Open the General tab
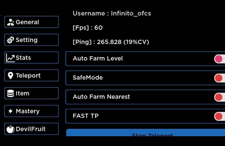The width and height of the screenshot is (225, 146). 31,22
